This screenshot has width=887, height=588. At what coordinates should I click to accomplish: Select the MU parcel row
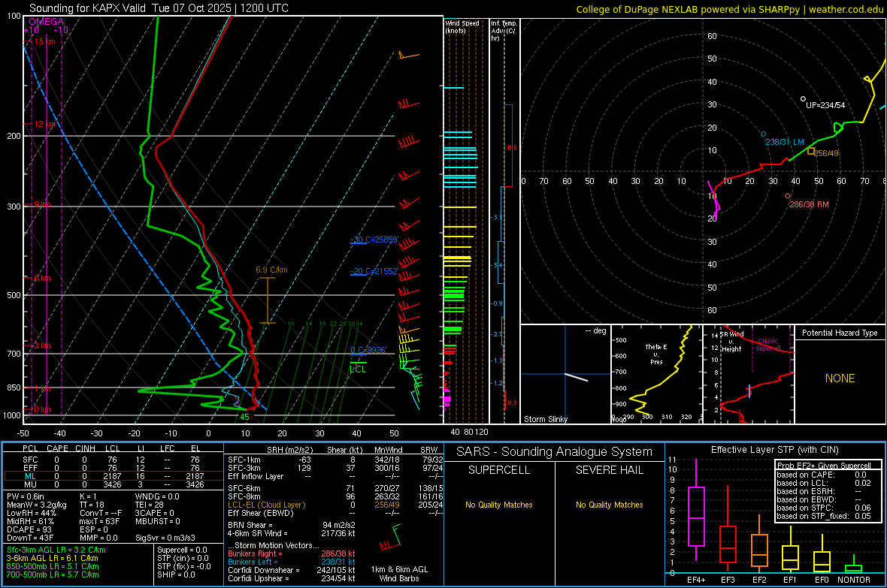(114, 484)
